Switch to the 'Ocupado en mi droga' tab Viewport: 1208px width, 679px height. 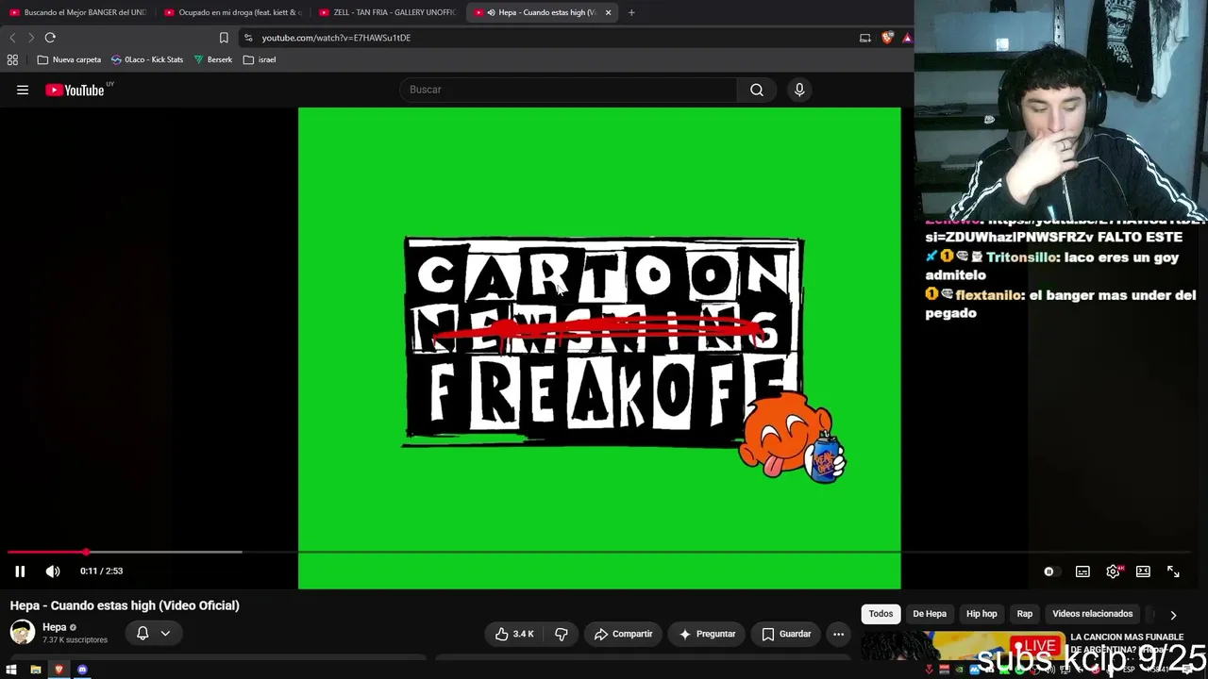coord(233,12)
